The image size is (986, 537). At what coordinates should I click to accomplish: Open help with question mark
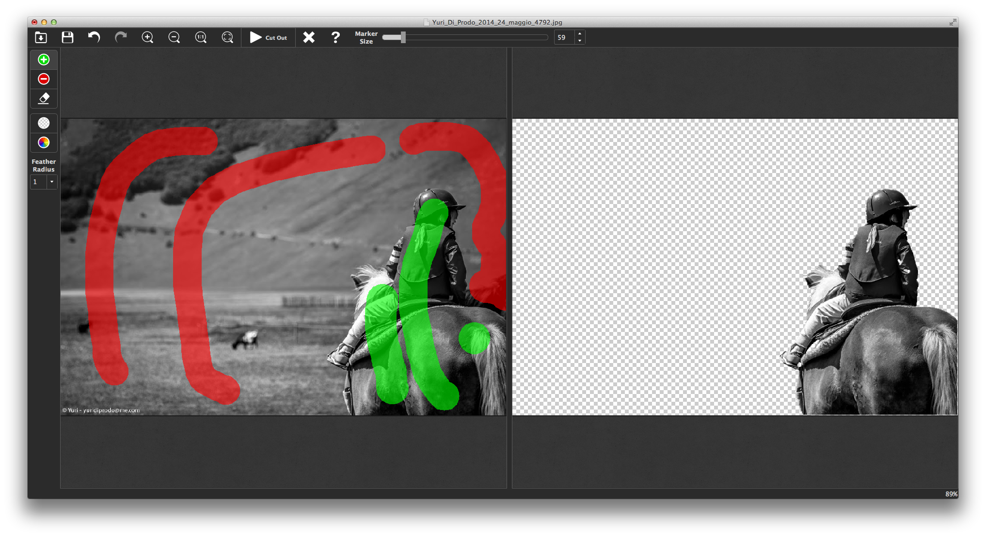point(335,37)
